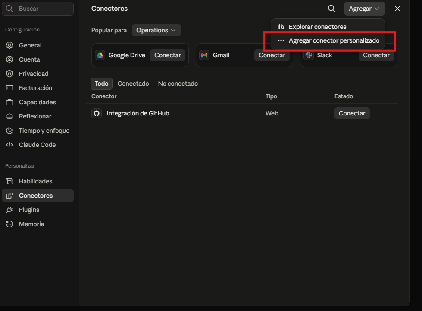This screenshot has height=311, width=422.
Task: Click the Estado column header
Action: coord(344,96)
